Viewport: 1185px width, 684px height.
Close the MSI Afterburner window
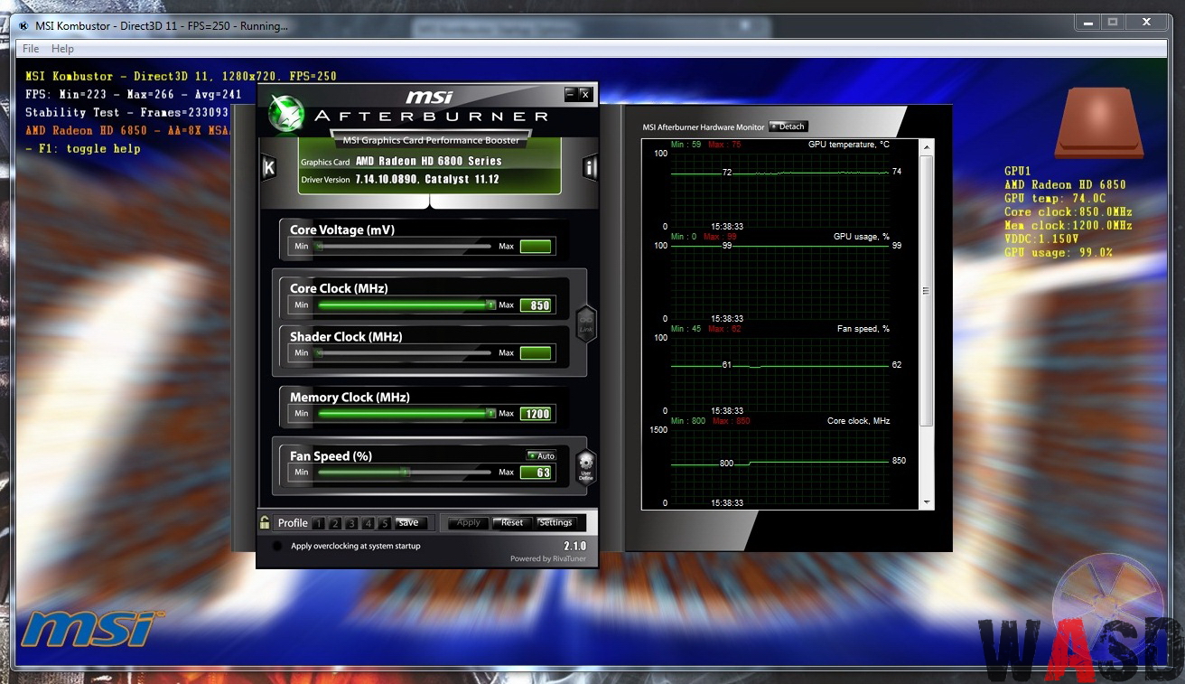point(585,93)
